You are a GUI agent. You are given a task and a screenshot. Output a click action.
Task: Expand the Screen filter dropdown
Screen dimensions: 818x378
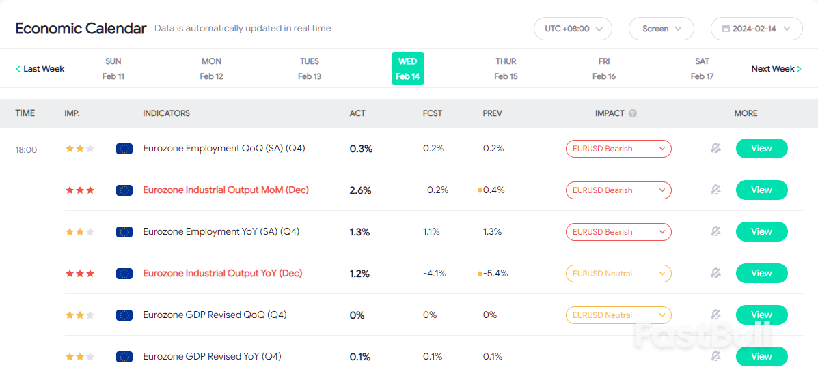point(661,29)
